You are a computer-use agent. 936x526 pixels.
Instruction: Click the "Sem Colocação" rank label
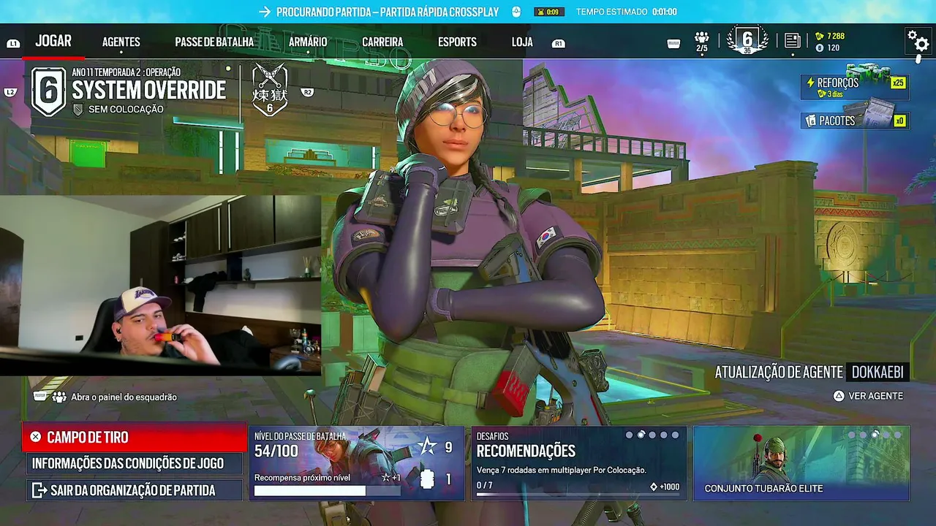(x=126, y=110)
